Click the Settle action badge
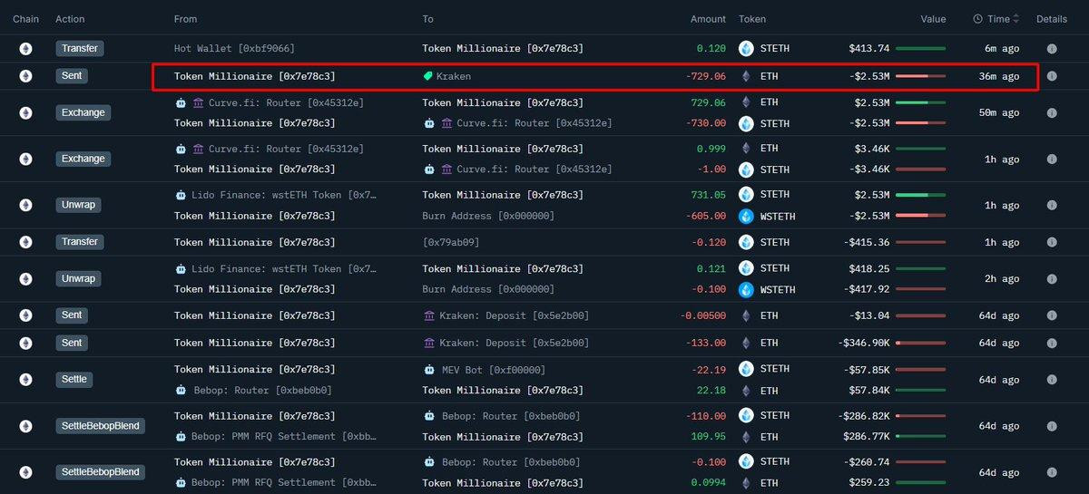 tap(74, 380)
